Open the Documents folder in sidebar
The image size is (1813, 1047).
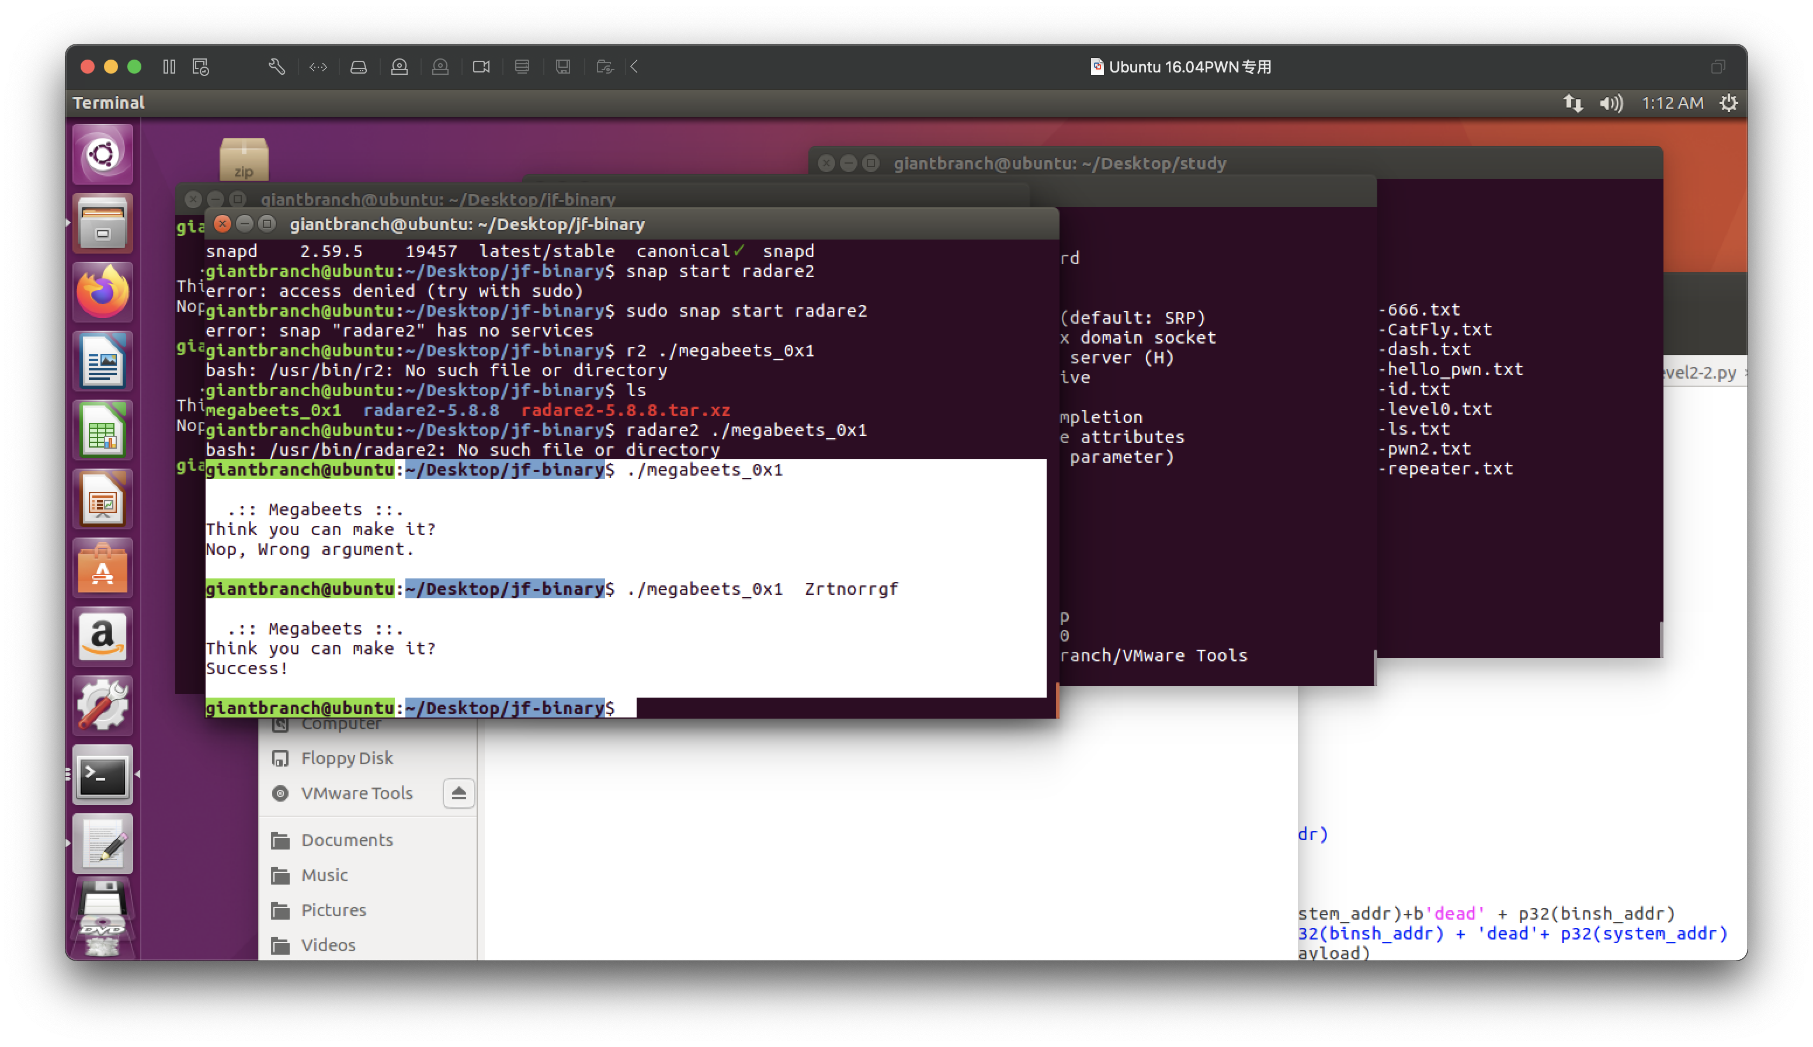(x=346, y=840)
